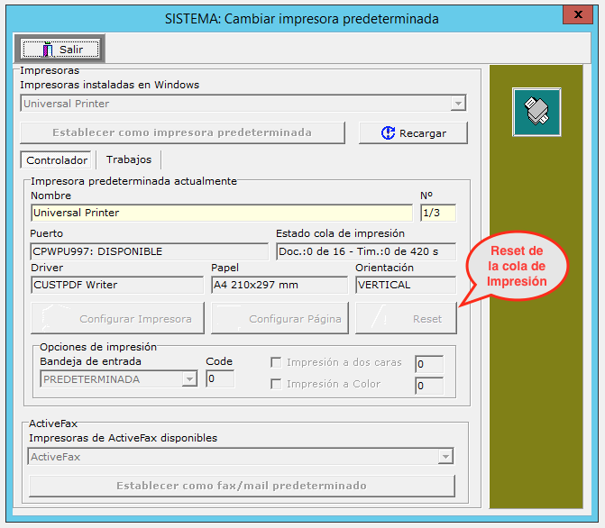Image resolution: width=605 pixels, height=528 pixels.
Task: Expand the Windows installed printers dropdown
Action: pyautogui.click(x=458, y=104)
